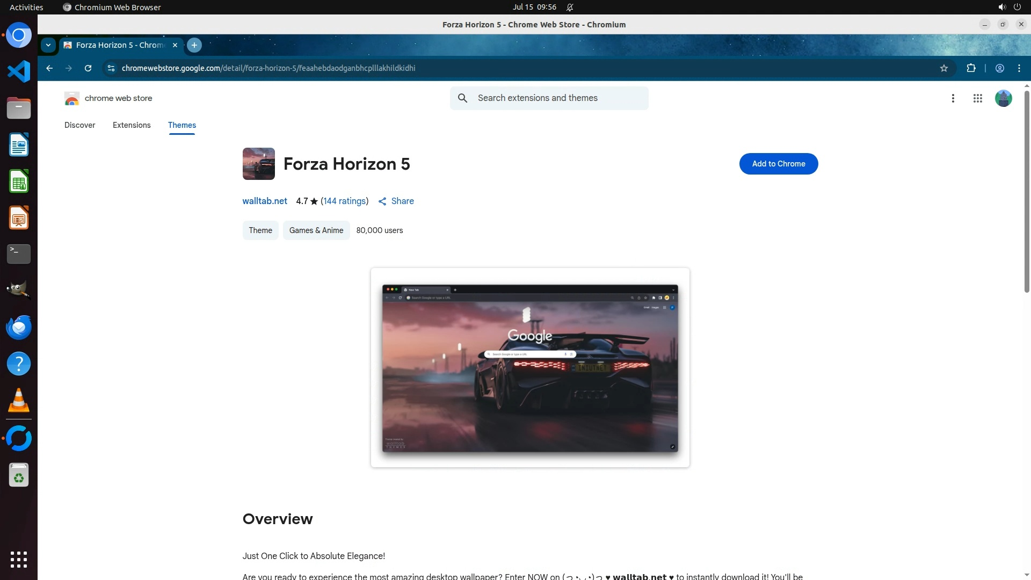Open the Extensions puzzle icon

pos(971,68)
